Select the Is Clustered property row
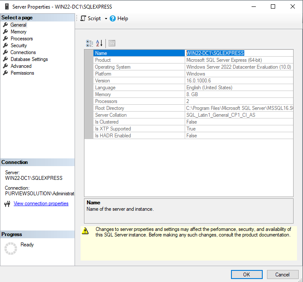 pyautogui.click(x=193, y=122)
